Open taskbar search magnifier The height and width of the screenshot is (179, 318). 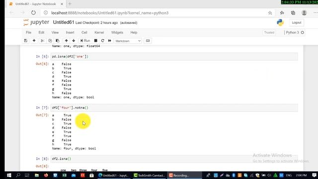(x=18, y=175)
